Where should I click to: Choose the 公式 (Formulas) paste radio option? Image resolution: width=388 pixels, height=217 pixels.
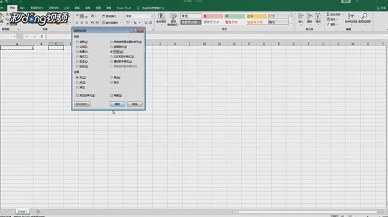tap(82, 47)
